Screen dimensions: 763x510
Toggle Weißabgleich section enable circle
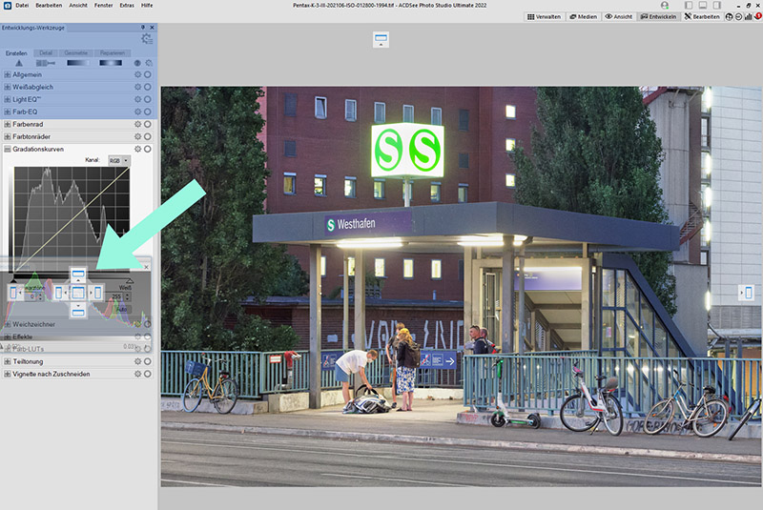coord(148,87)
